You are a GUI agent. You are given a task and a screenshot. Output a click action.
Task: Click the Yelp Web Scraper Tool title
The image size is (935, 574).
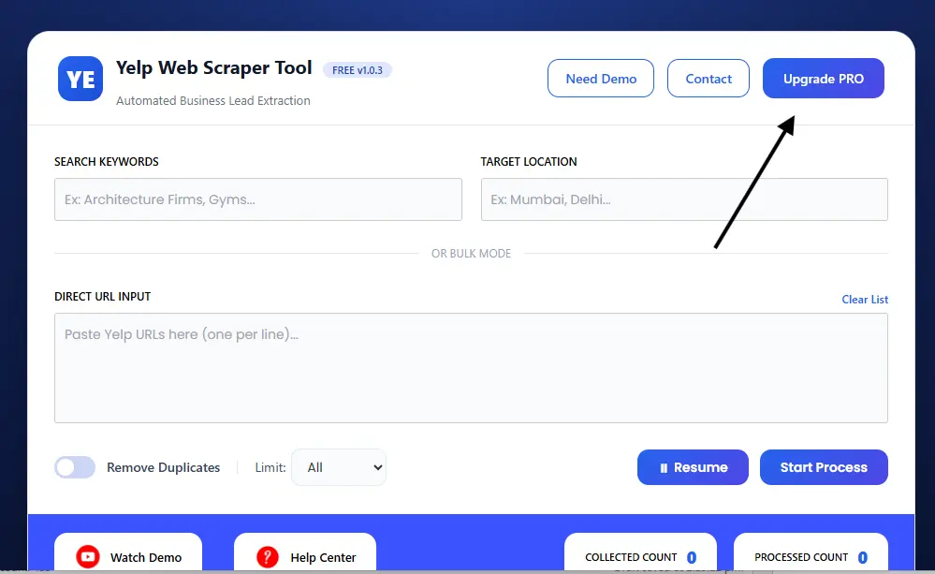pos(214,68)
